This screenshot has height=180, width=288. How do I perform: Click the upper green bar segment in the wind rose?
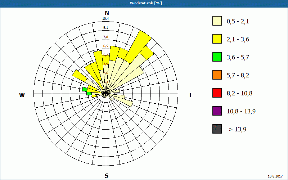click(x=85, y=89)
